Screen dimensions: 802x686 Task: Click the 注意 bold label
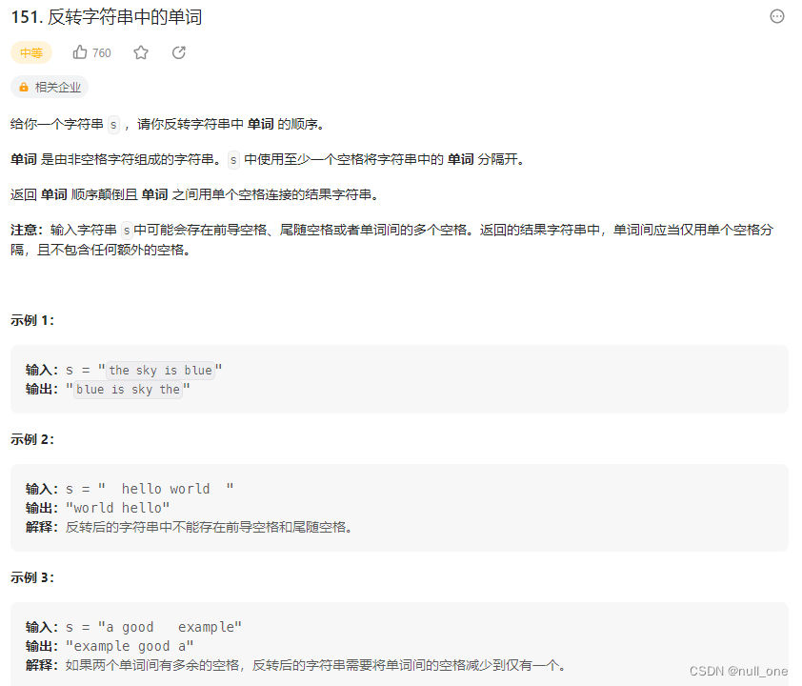[27, 231]
